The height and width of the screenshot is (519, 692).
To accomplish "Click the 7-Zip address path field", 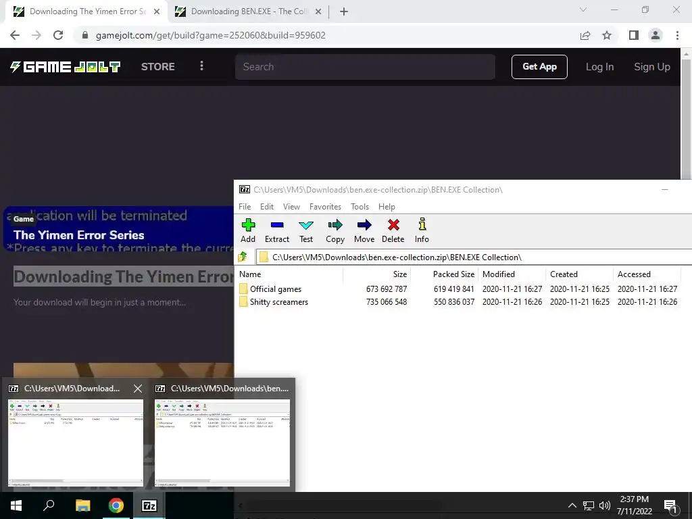I will coord(474,257).
